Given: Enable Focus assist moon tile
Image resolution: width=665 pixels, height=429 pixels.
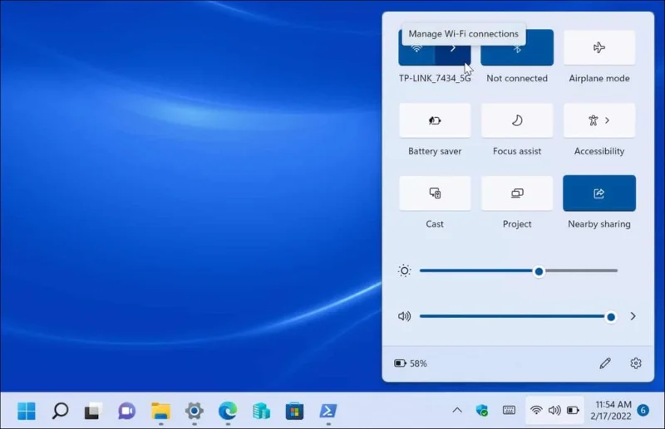Looking at the screenshot, I should (517, 120).
